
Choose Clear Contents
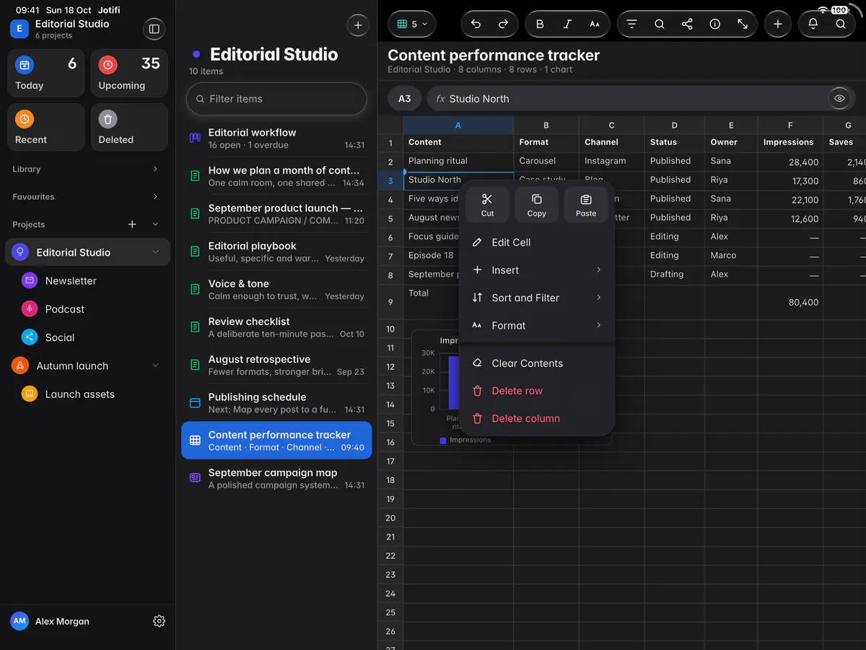click(x=537, y=363)
